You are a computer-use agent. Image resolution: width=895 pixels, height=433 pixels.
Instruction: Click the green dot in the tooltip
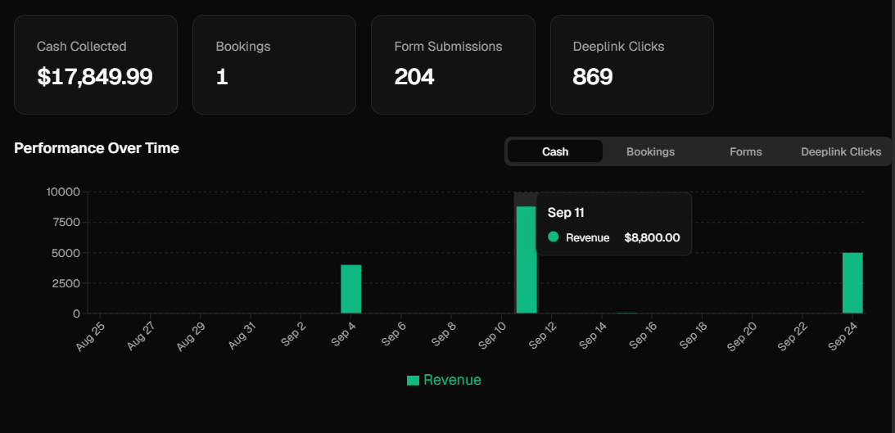tap(553, 237)
